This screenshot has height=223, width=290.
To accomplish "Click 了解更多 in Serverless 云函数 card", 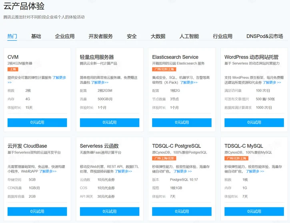I will (123, 171).
